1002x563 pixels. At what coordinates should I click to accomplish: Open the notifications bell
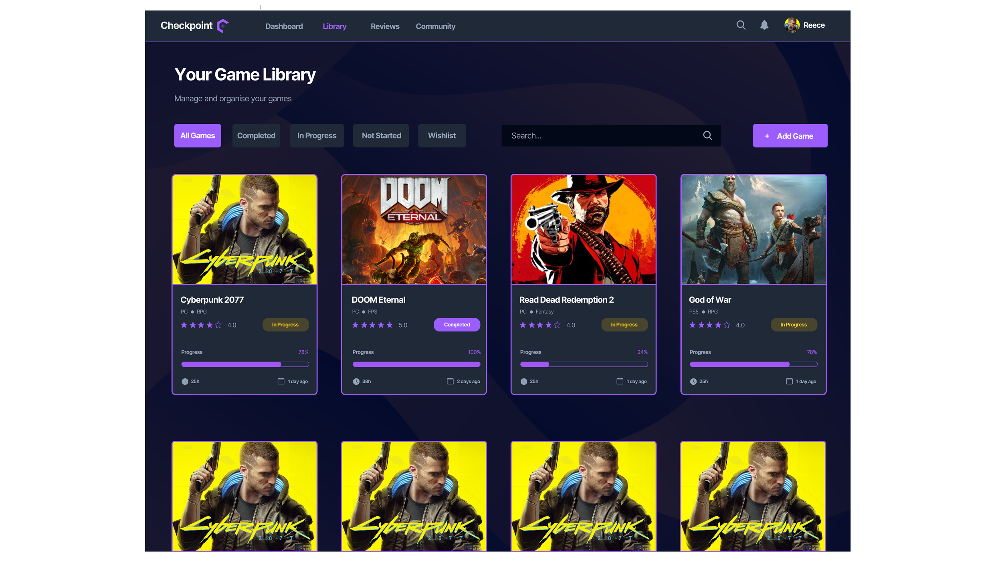tap(764, 25)
